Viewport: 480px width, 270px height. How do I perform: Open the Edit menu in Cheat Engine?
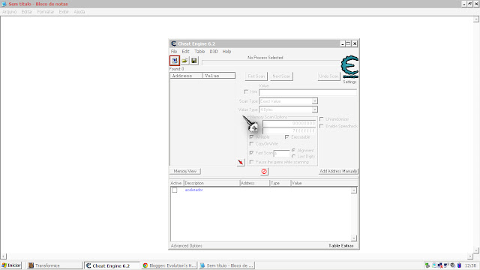tap(185, 52)
